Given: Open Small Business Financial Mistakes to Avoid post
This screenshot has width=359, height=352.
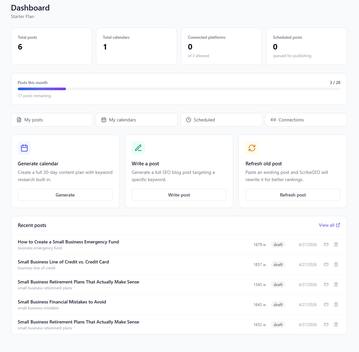Looking at the screenshot, I should [x=62, y=302].
